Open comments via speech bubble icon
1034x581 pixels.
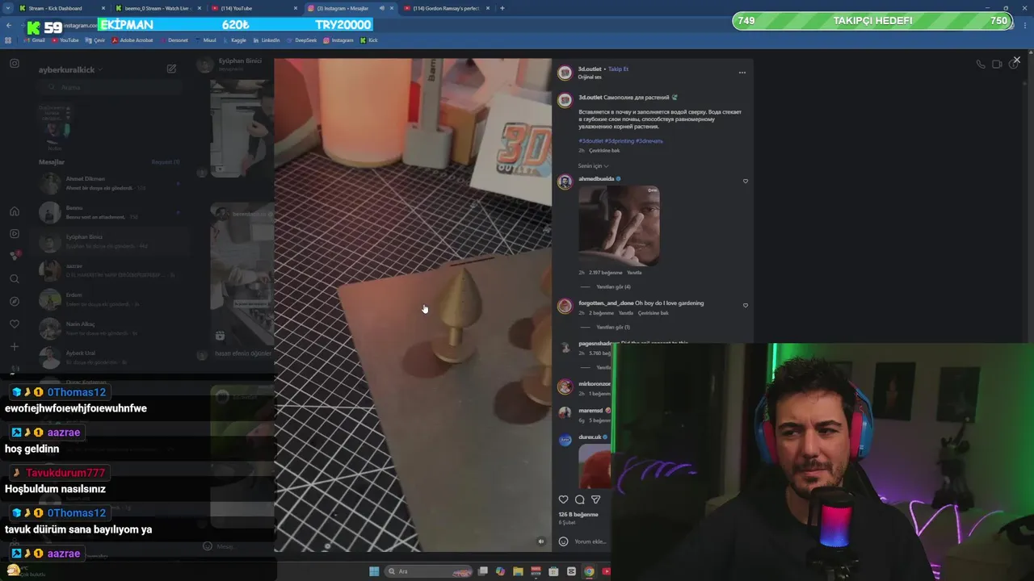coord(579,499)
